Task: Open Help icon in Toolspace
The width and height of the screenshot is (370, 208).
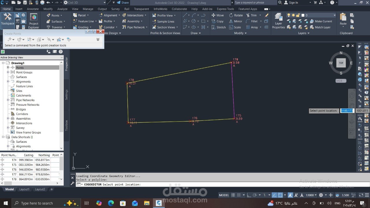Action: click(61, 52)
